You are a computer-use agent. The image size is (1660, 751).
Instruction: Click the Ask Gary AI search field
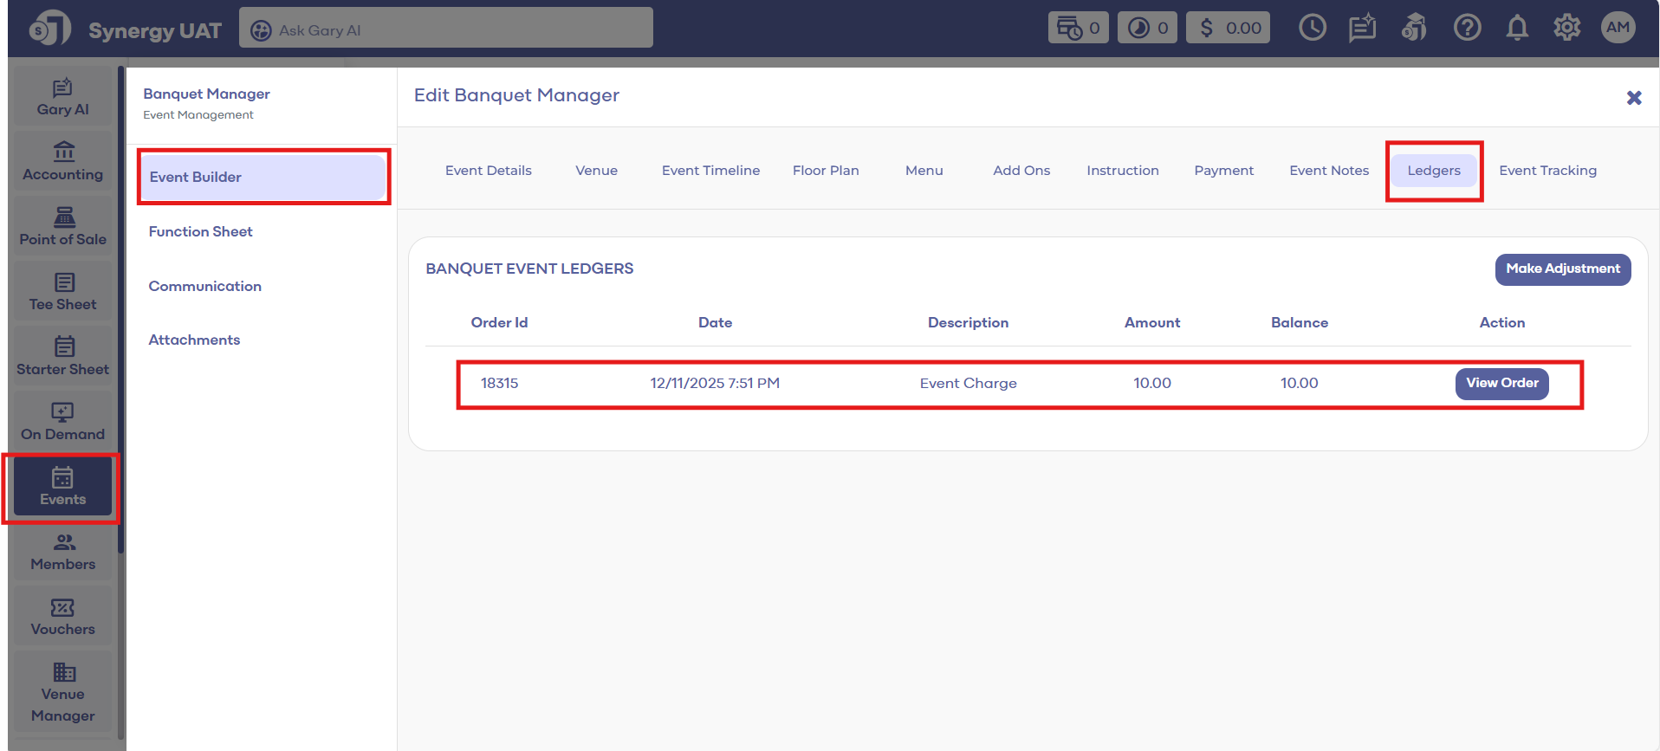pyautogui.click(x=446, y=30)
